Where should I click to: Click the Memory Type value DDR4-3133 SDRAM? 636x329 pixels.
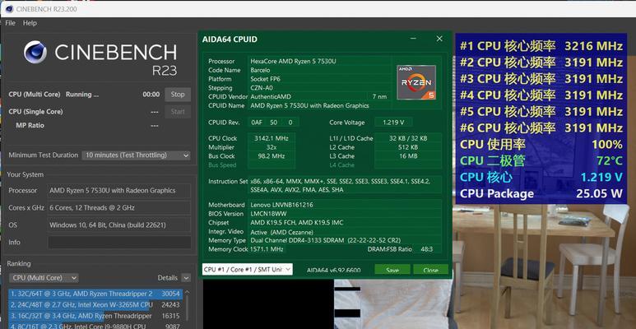tap(325, 240)
